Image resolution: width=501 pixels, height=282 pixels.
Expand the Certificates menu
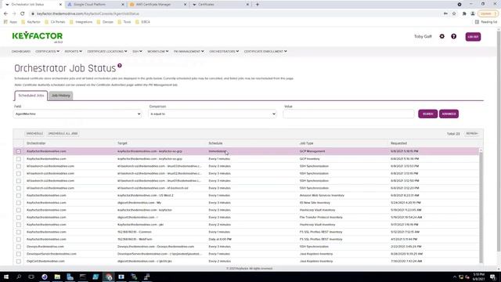click(x=47, y=51)
